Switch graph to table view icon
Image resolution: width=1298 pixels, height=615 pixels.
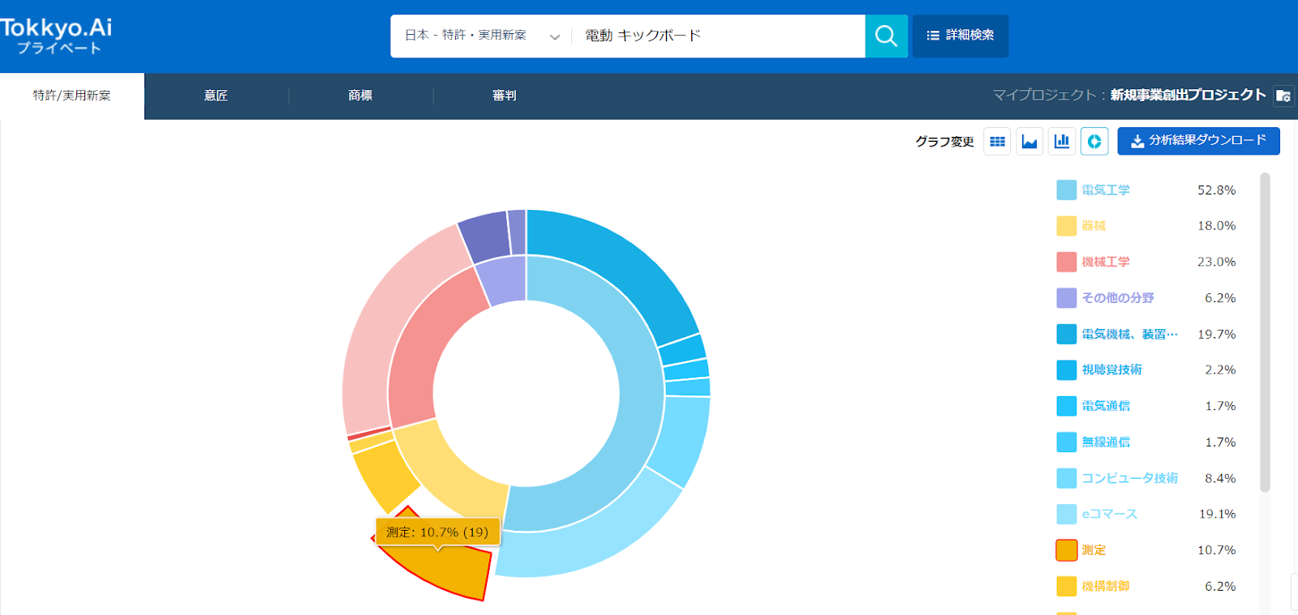tap(997, 141)
